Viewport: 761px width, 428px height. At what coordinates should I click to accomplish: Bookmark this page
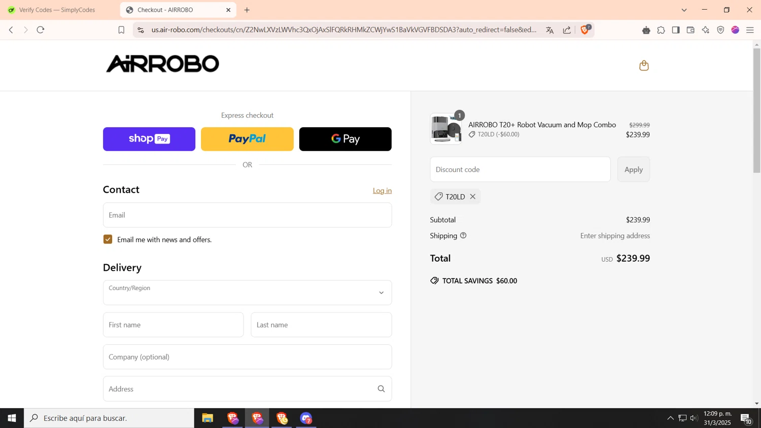[x=121, y=30]
